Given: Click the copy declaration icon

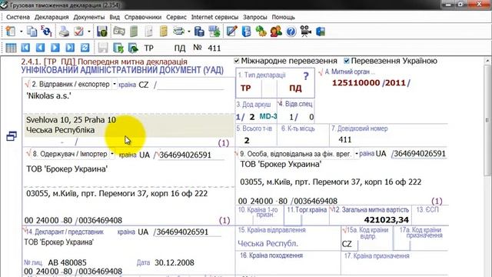Looking at the screenshot, I should [32, 32].
